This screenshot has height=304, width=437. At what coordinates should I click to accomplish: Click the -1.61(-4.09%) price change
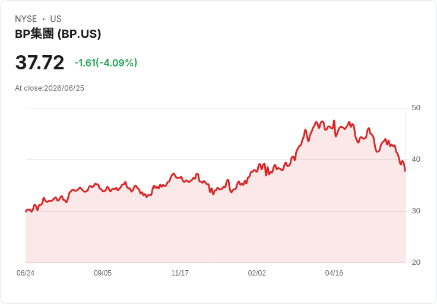coord(106,63)
